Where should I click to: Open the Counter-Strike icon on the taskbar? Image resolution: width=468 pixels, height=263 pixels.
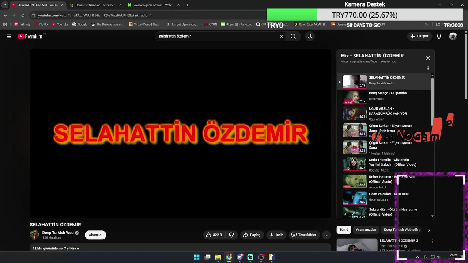(x=272, y=257)
